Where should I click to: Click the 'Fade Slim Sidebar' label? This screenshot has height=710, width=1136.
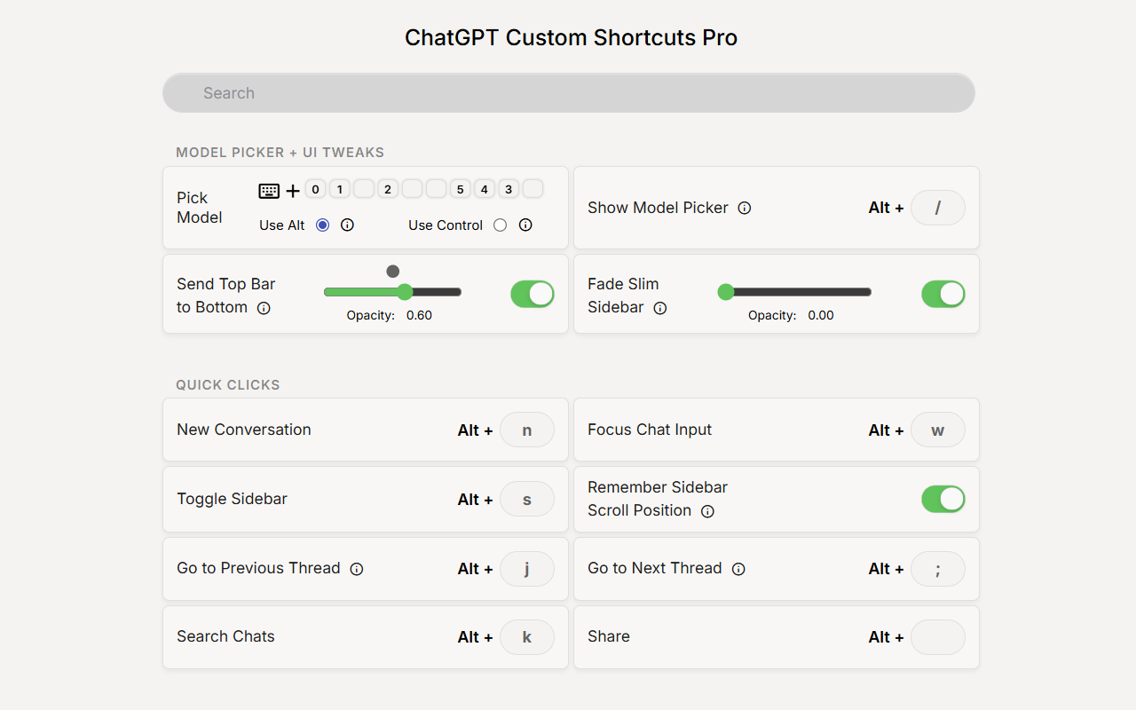point(623,296)
